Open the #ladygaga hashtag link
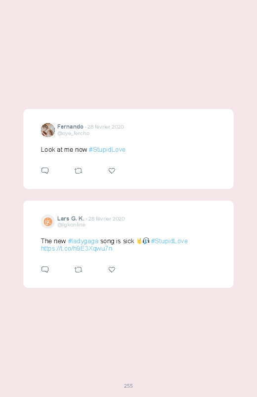 (x=83, y=241)
